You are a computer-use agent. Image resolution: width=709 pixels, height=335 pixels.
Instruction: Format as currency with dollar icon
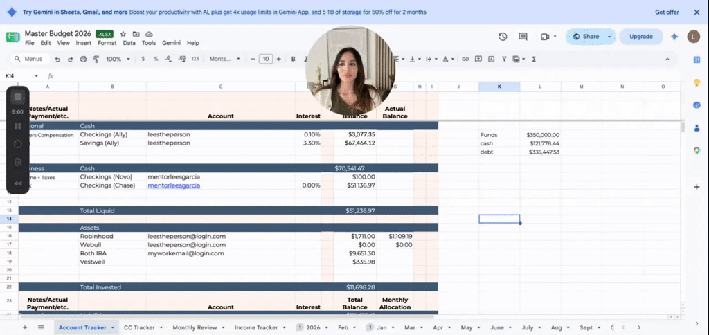143,60
